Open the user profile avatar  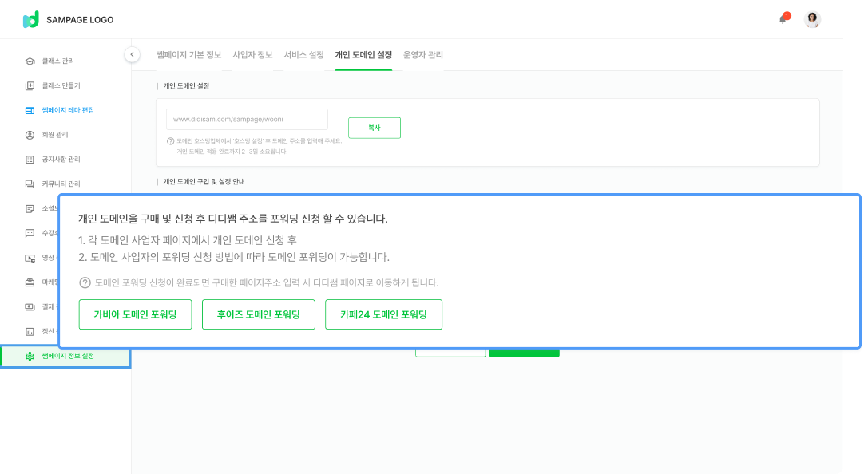tap(812, 19)
